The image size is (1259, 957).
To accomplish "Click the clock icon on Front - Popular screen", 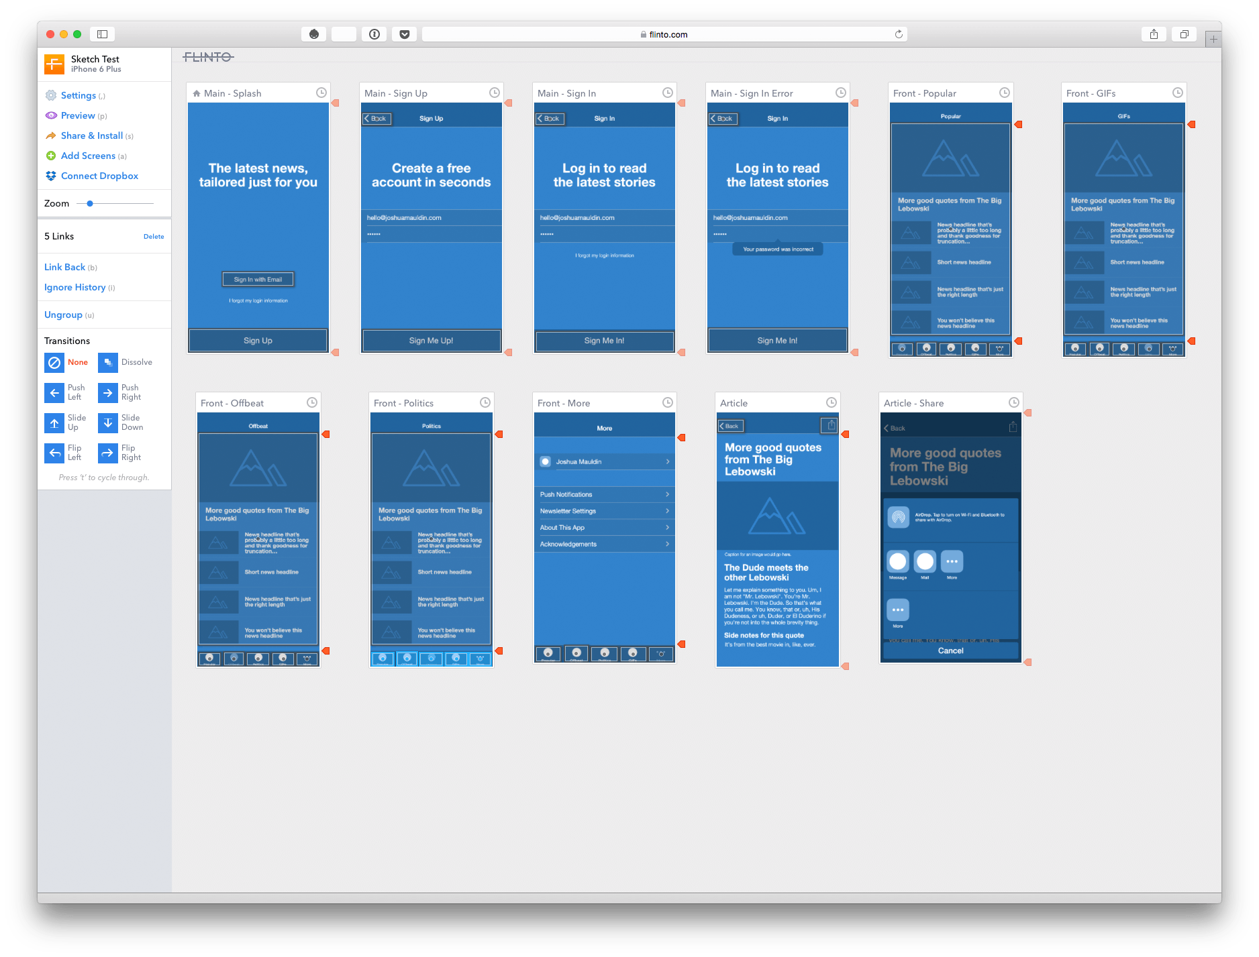I will point(1004,93).
